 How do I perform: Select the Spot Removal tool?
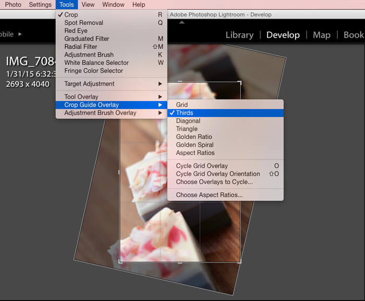(x=83, y=23)
